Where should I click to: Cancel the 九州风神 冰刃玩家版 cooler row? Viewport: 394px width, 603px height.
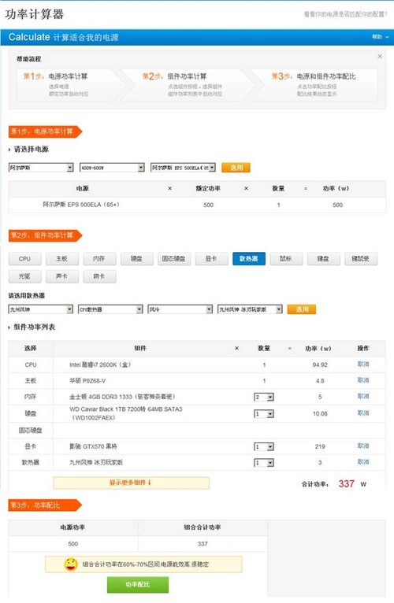click(x=363, y=462)
